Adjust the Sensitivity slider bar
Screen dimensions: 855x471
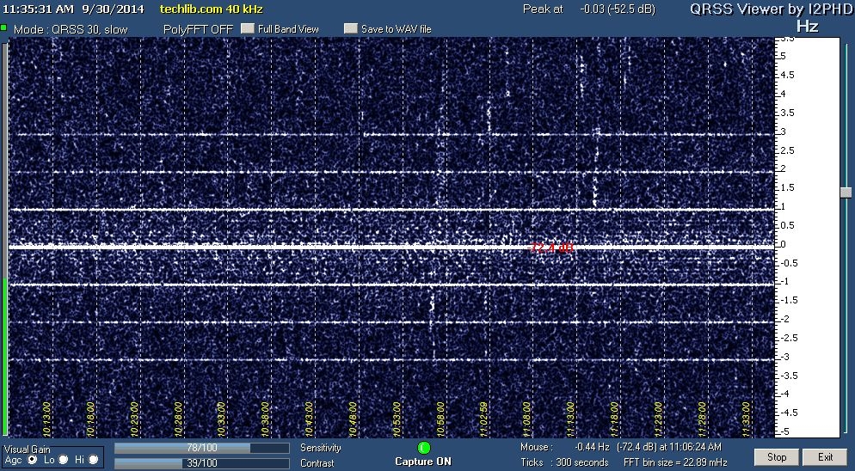201,448
